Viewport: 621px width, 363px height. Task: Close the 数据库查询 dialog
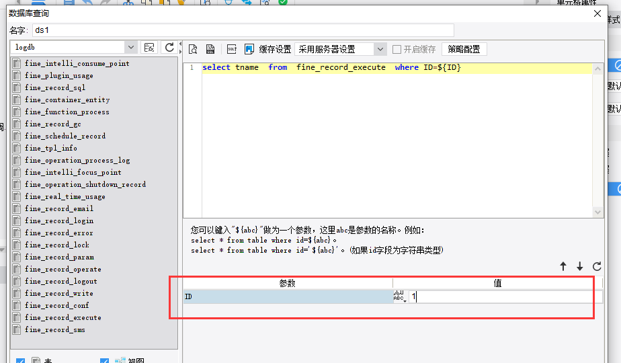(597, 13)
